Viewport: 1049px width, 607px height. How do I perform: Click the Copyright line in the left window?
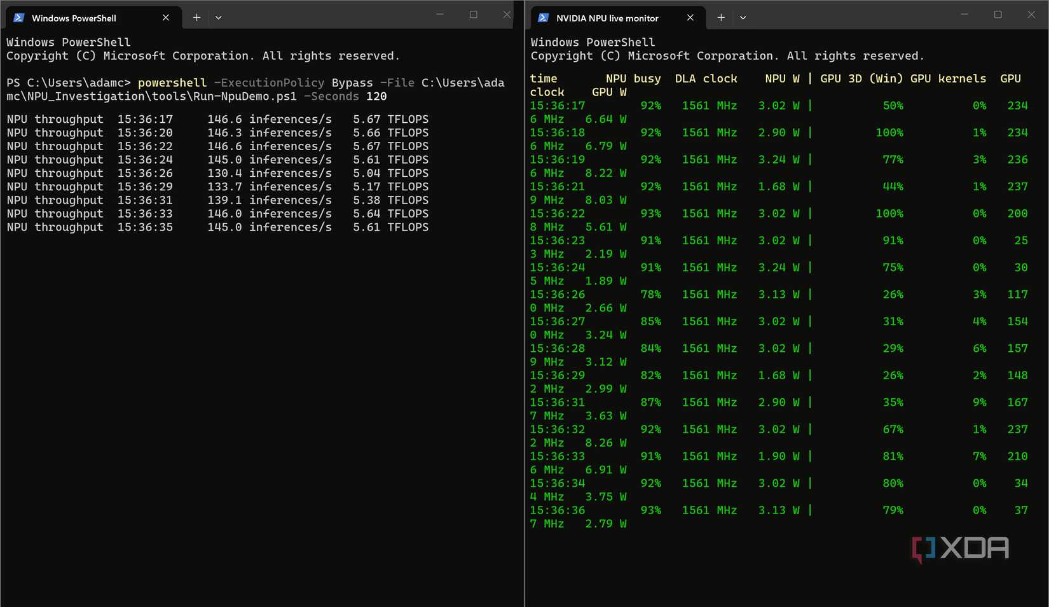203,56
